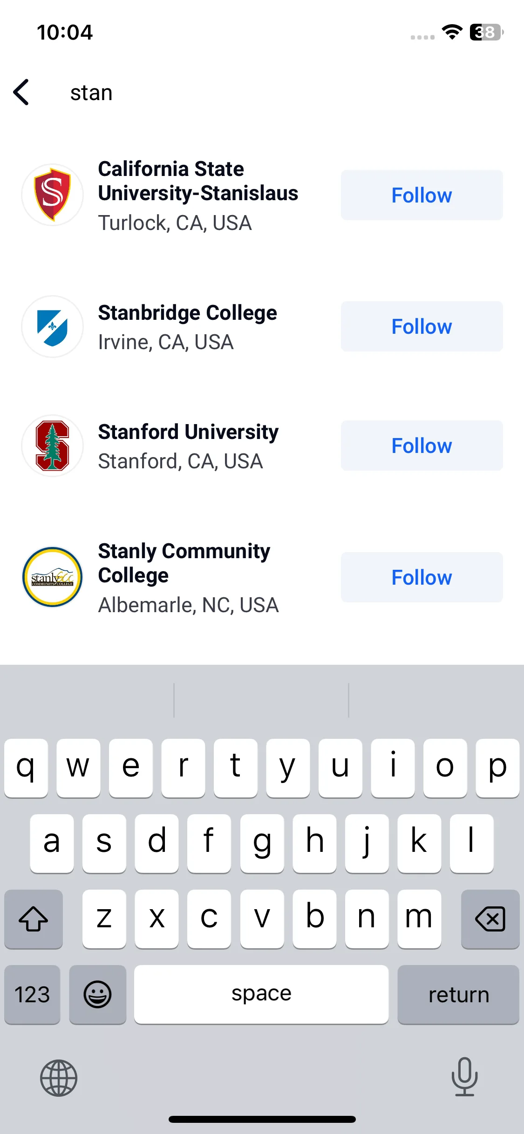Tap the back arrow icon
This screenshot has width=524, height=1134.
coord(21,92)
